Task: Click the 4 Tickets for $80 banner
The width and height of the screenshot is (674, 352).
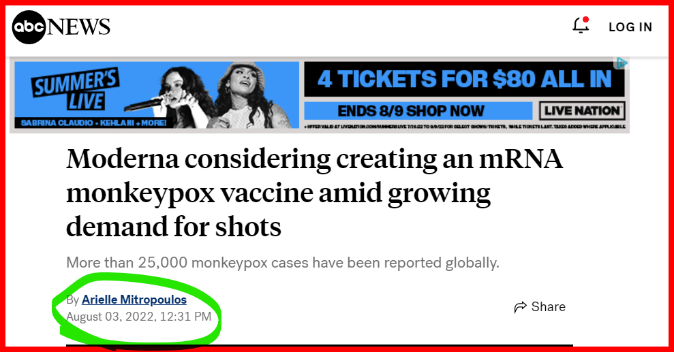Action: point(464,79)
